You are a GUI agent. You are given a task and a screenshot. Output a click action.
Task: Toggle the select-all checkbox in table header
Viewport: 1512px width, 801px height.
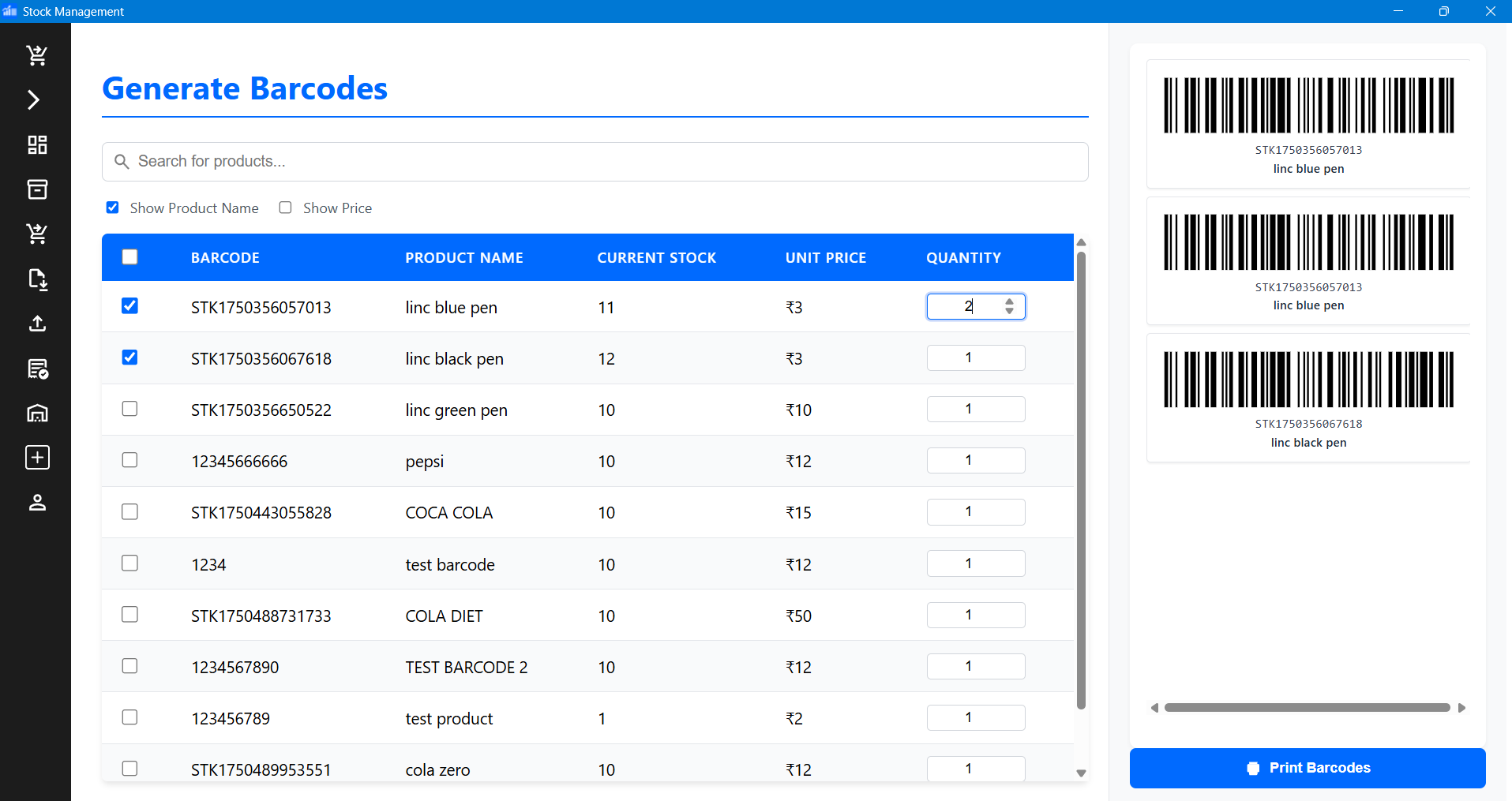pyautogui.click(x=130, y=257)
